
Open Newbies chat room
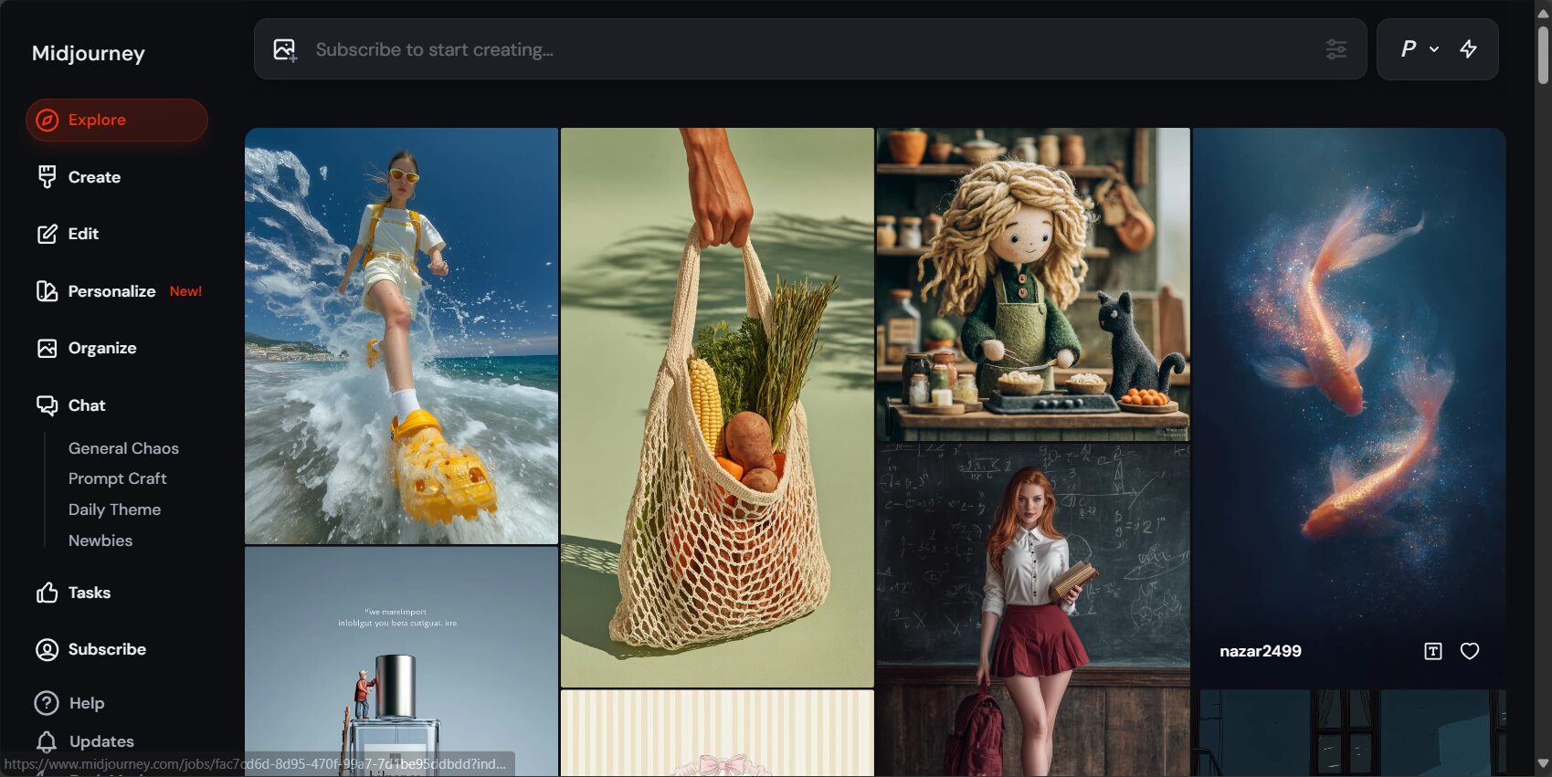[x=100, y=541]
